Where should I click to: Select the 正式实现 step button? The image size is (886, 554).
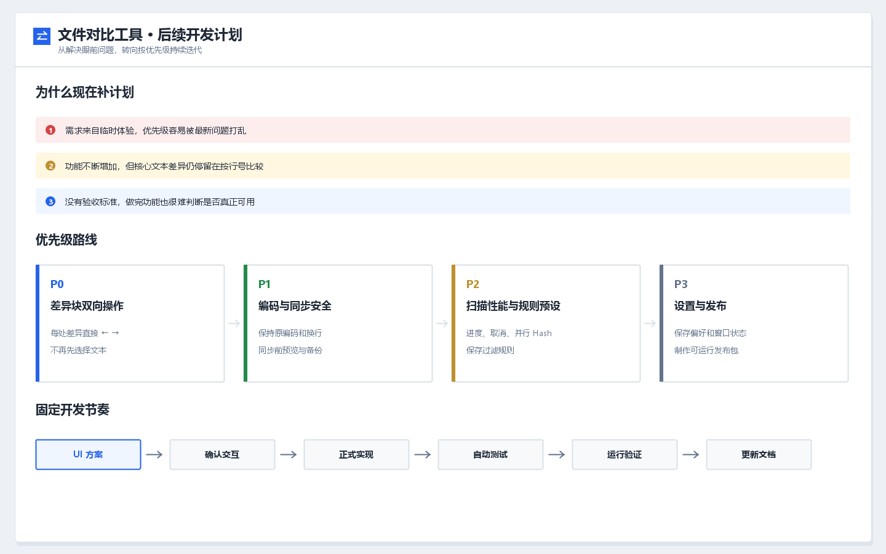pos(356,454)
